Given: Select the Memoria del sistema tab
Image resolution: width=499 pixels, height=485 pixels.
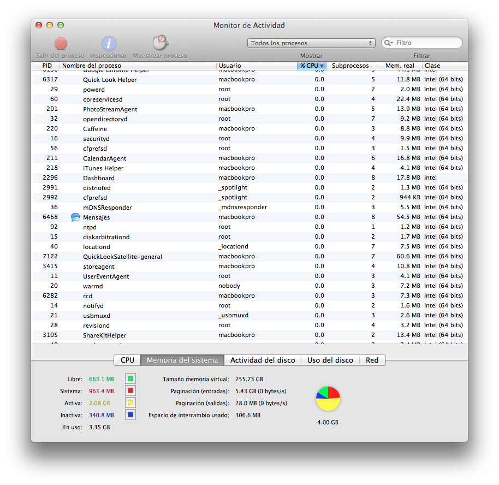Looking at the screenshot, I should (182, 360).
